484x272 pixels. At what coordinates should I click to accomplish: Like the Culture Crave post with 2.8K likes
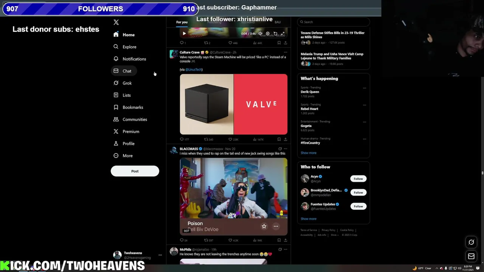coord(233,139)
